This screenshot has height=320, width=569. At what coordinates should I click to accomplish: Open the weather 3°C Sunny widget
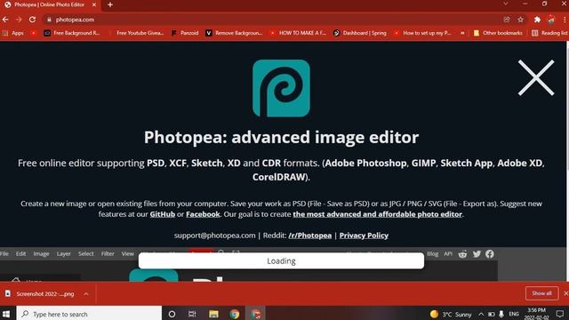click(x=451, y=314)
